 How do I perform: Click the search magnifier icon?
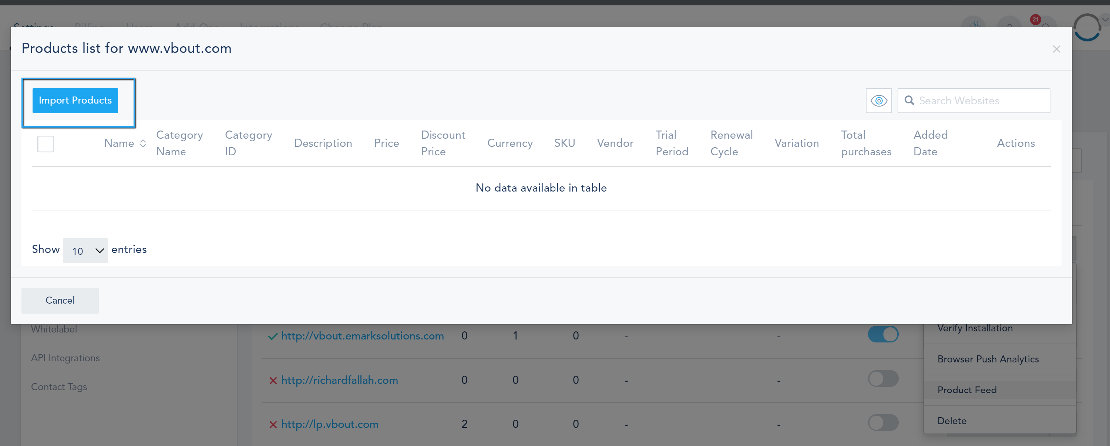909,101
